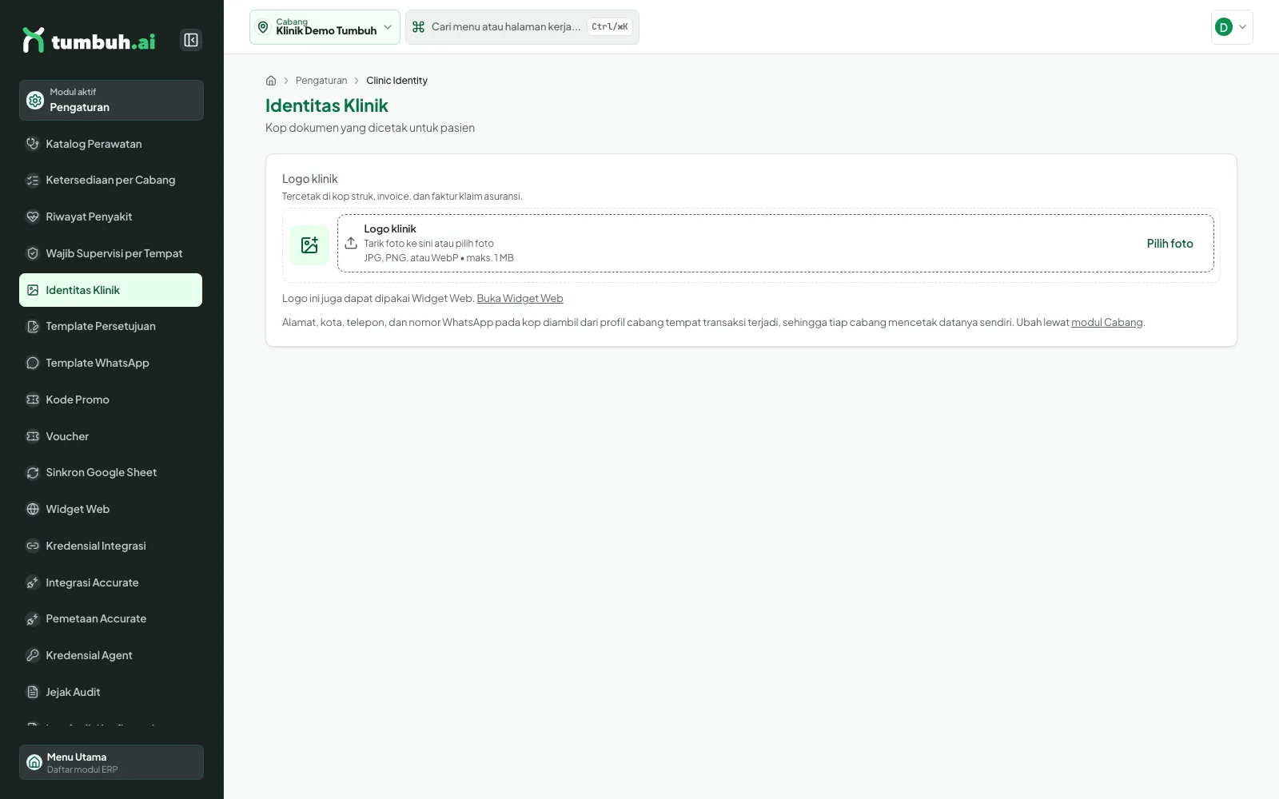
Task: Follow the Buka Widget Web link
Action: [x=520, y=299]
